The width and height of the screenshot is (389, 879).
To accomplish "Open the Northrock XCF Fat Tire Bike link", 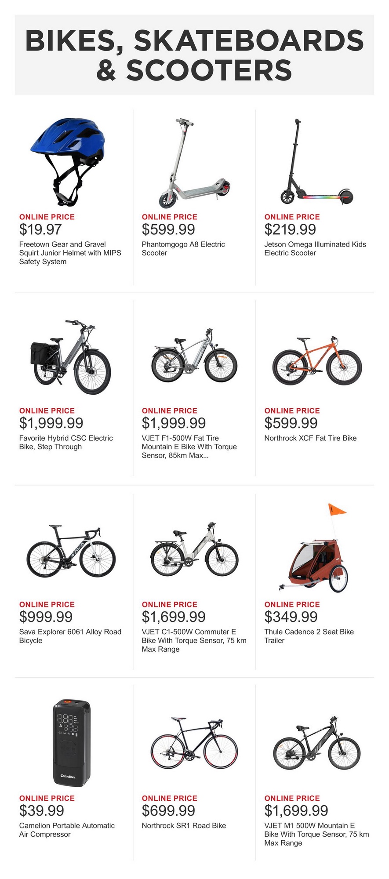I will (310, 438).
